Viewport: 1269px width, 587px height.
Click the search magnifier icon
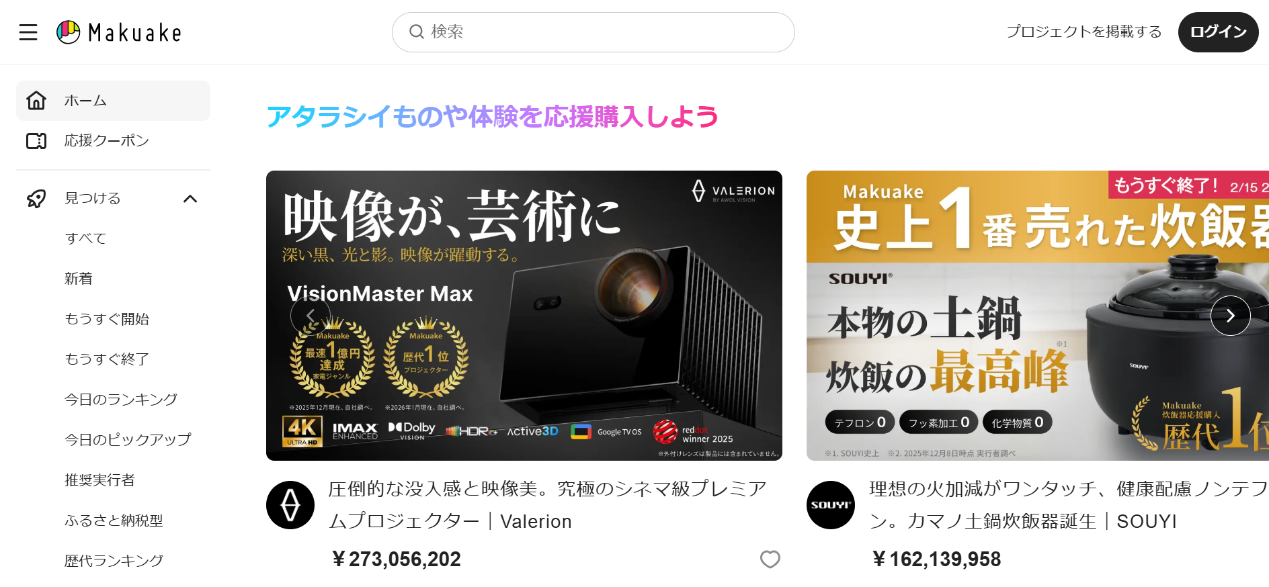pos(417,32)
